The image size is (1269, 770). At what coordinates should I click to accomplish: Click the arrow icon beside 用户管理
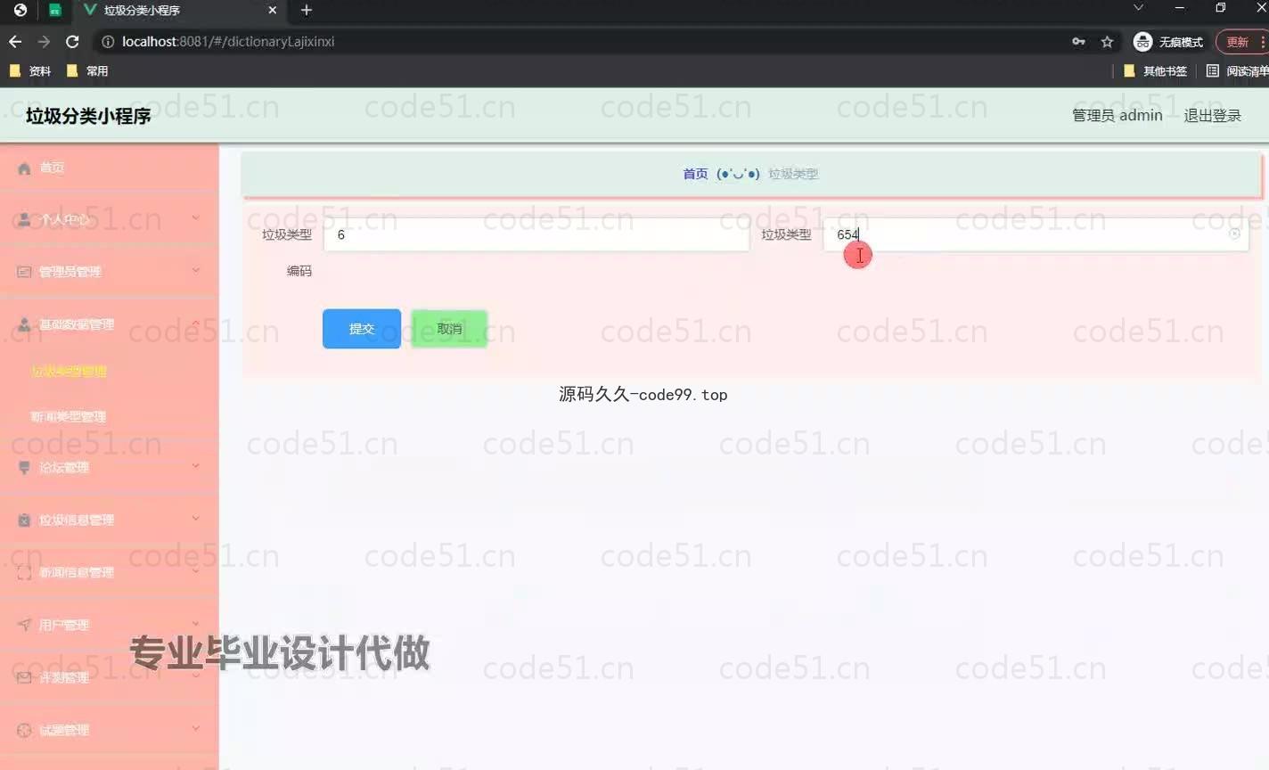point(24,625)
